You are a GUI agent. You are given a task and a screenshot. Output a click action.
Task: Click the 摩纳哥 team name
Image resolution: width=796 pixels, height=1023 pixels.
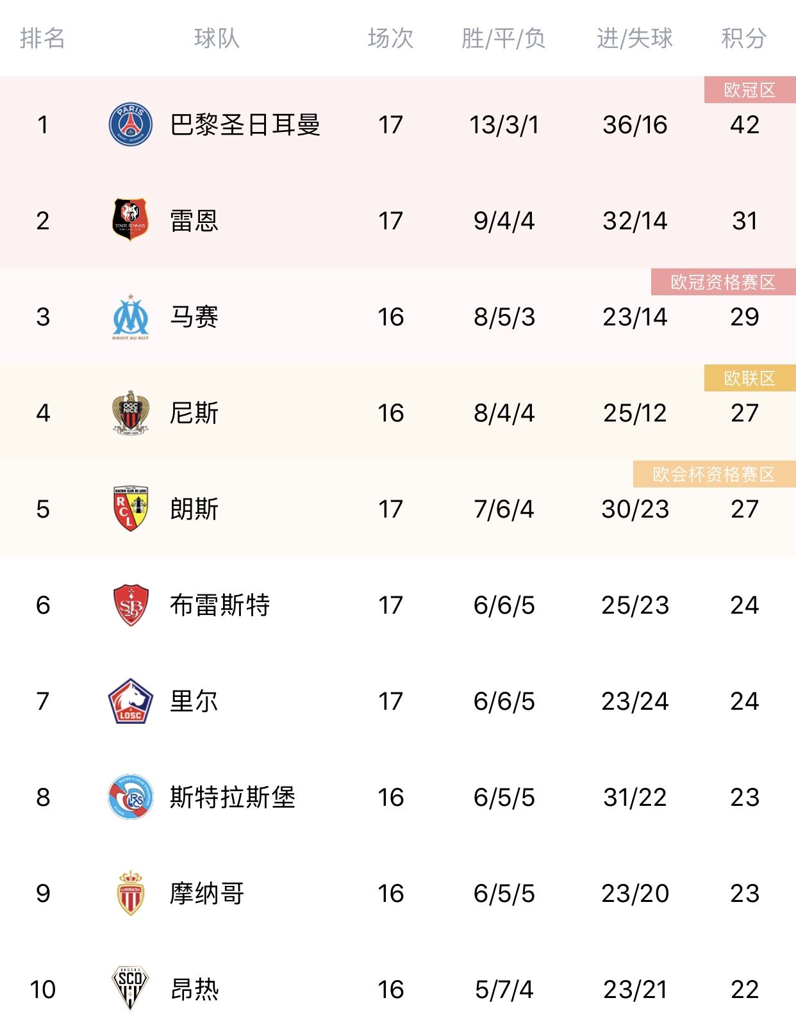206,893
